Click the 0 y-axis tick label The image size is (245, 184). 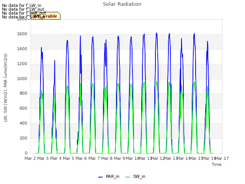26,153
